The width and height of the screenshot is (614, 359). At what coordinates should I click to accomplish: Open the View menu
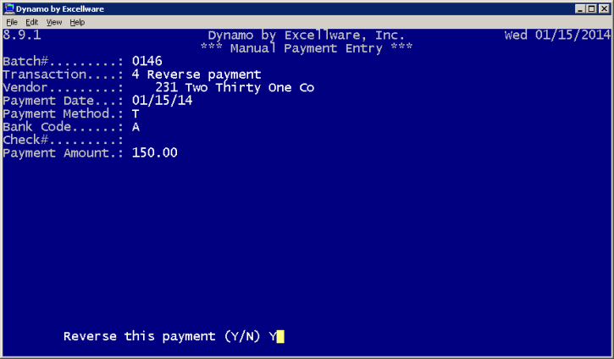coord(54,22)
